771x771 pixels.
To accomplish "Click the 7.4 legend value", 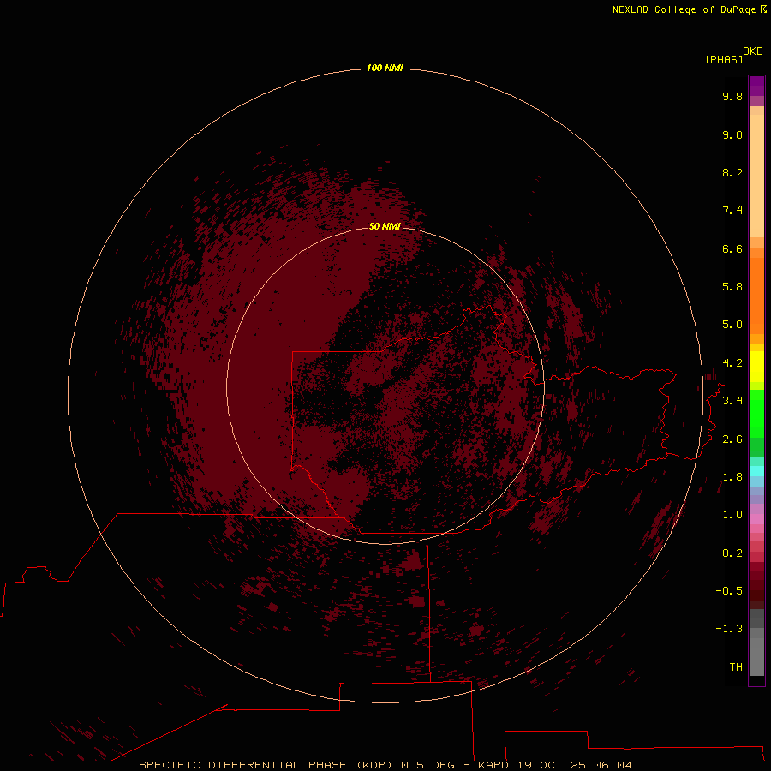I will coord(732,211).
